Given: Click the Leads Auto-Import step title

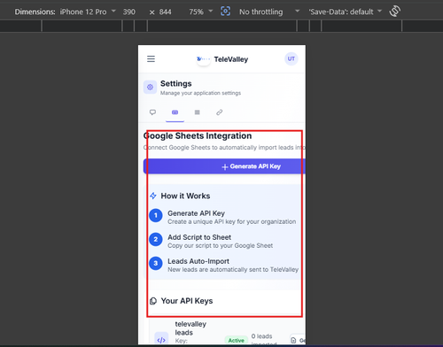Looking at the screenshot, I should click(198, 261).
